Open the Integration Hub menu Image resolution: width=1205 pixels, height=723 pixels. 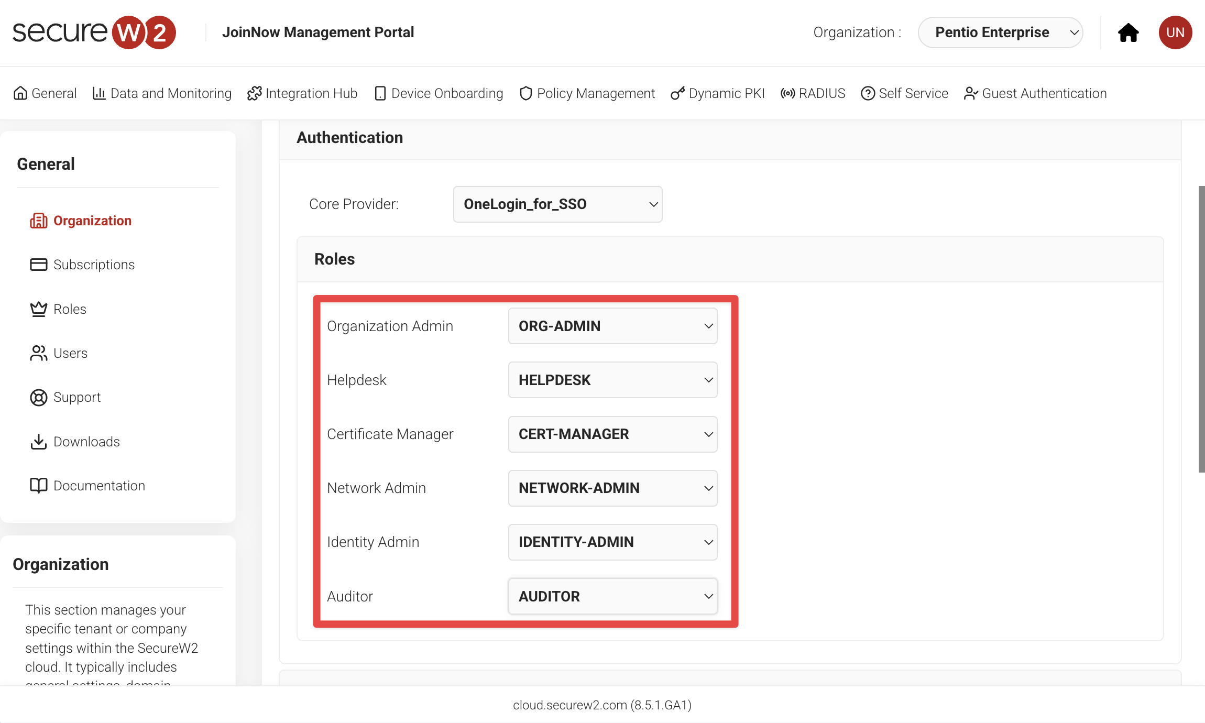point(302,93)
